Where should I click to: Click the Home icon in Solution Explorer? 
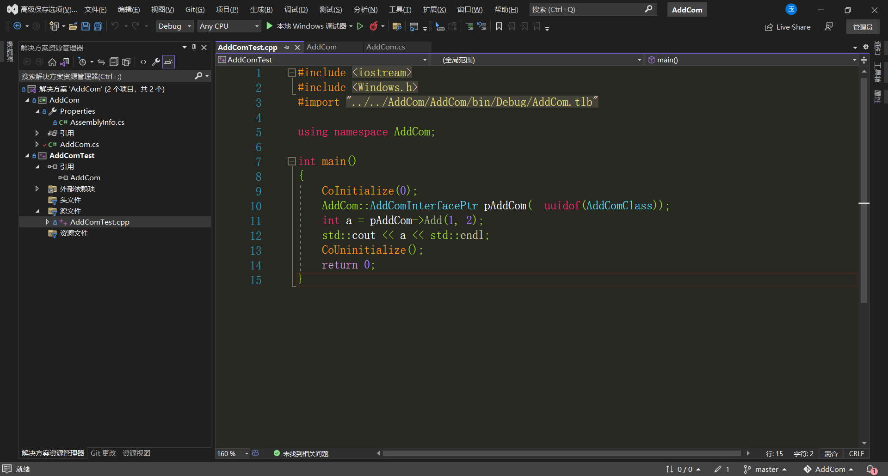pyautogui.click(x=52, y=62)
